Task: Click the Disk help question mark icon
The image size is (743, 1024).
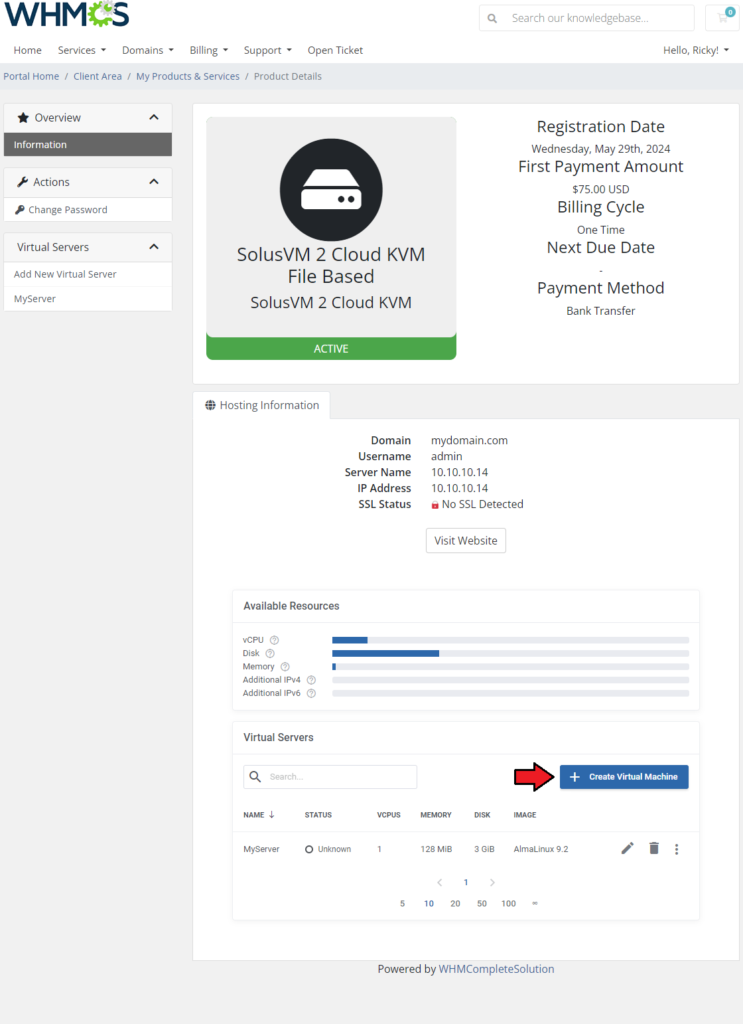Action: click(270, 653)
